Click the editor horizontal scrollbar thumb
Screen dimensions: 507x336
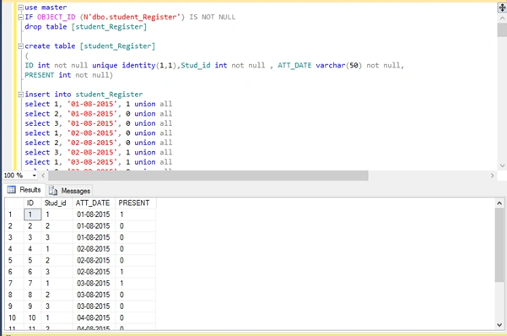coord(208,176)
